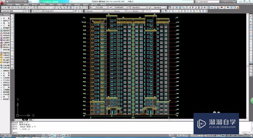Screen dimensions: 253x138
Task: Click the Save icon in standard toolbar
Action: [x=9, y=7]
